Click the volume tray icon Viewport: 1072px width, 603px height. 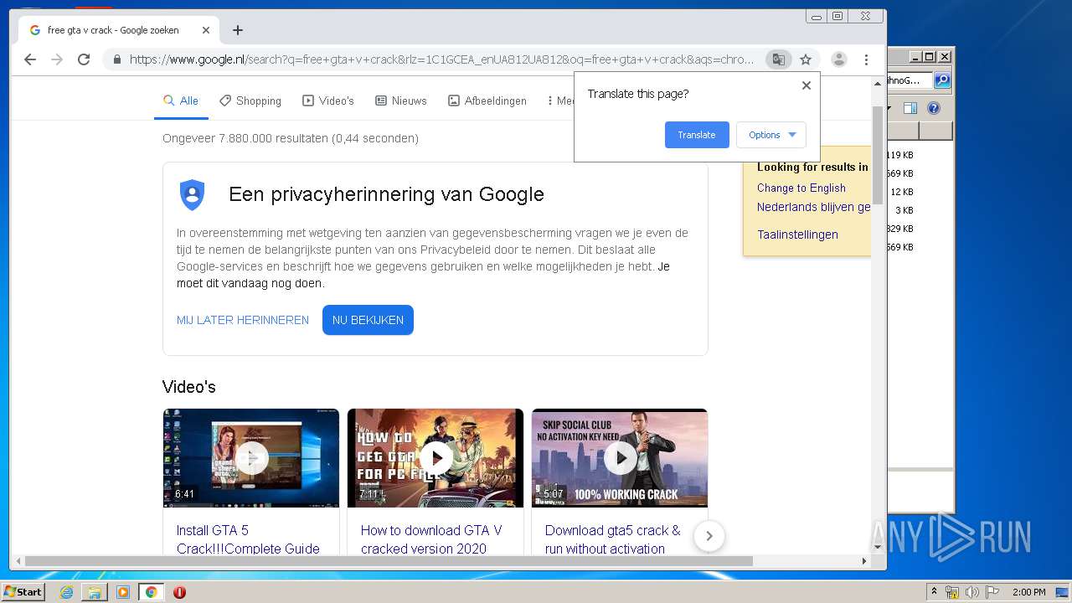pos(971,592)
